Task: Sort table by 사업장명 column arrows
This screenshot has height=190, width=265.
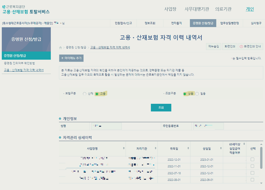Action: (124, 148)
